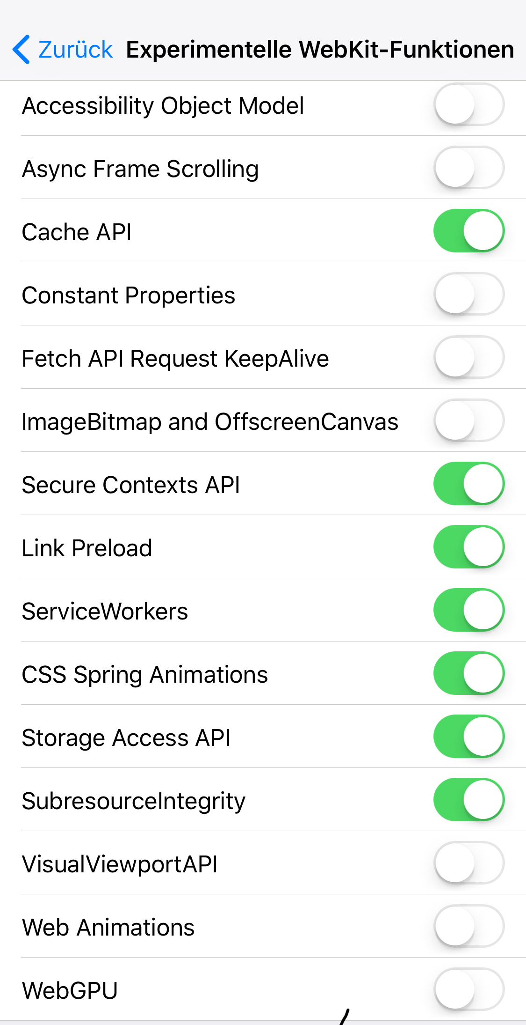Screen dimensions: 526x1025
Task: Tap the Experimentelle WebKit-Funktionen title
Action: [x=320, y=50]
